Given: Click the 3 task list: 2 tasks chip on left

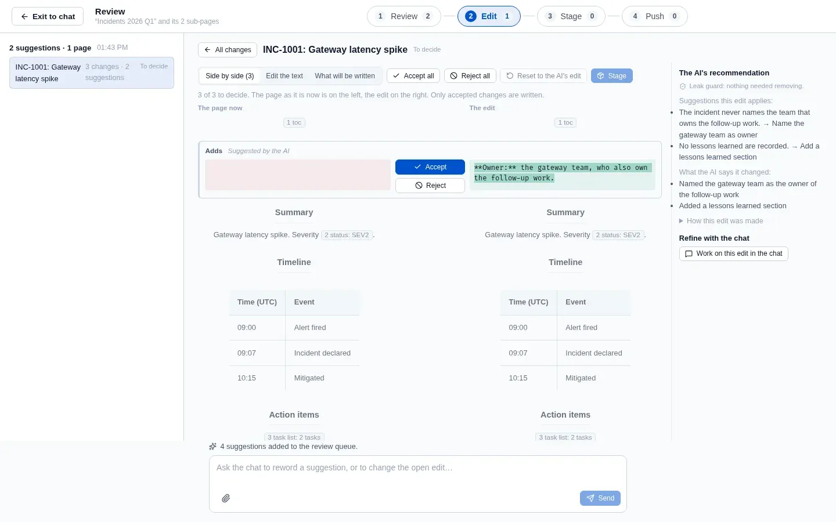Looking at the screenshot, I should (x=294, y=437).
